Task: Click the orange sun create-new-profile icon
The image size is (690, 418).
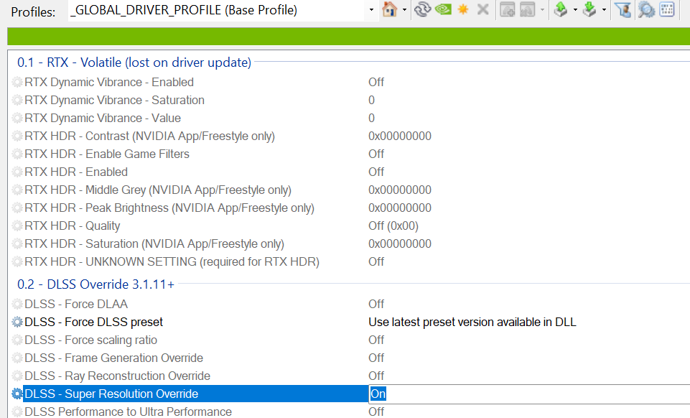Action: point(463,9)
